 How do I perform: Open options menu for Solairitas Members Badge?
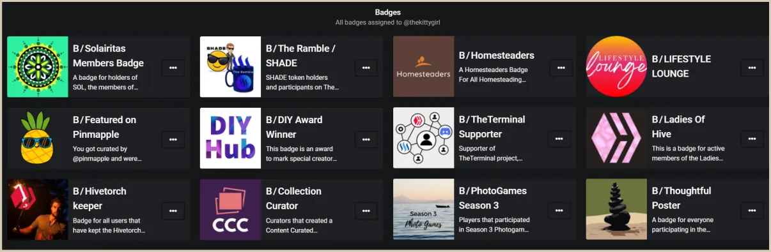(173, 68)
